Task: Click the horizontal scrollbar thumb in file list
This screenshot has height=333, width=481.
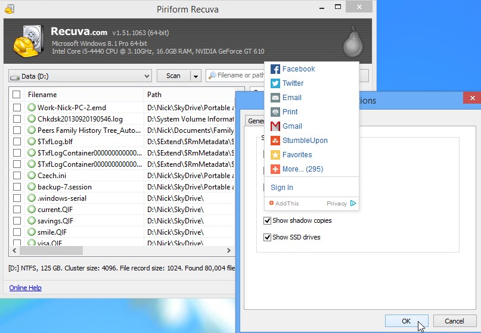Action: coord(51,251)
